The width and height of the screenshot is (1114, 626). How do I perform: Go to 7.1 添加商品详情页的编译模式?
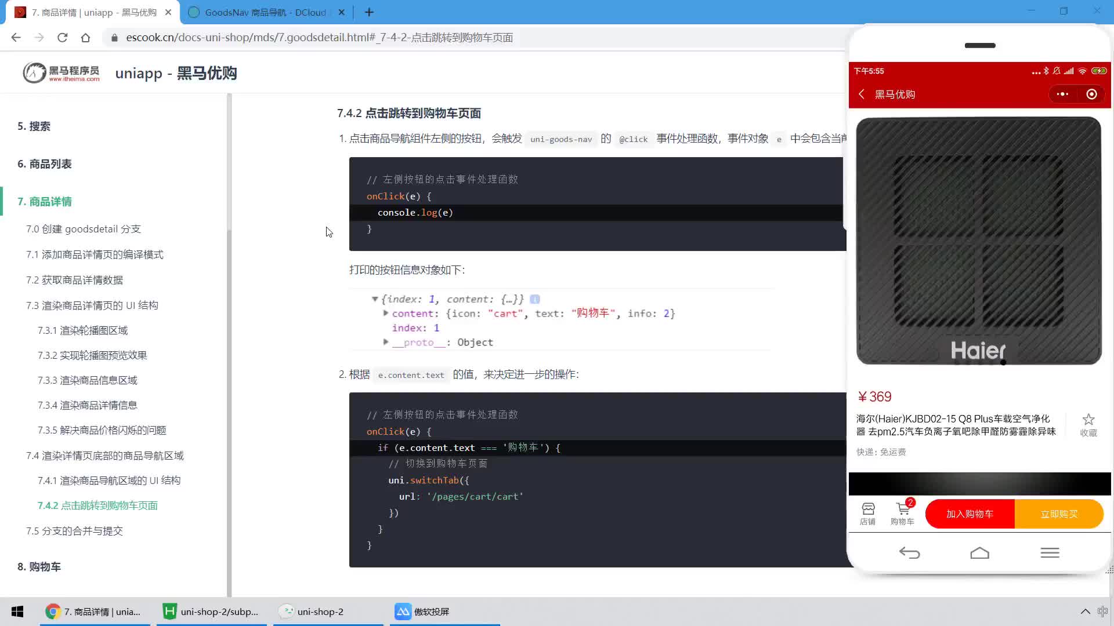95,254
